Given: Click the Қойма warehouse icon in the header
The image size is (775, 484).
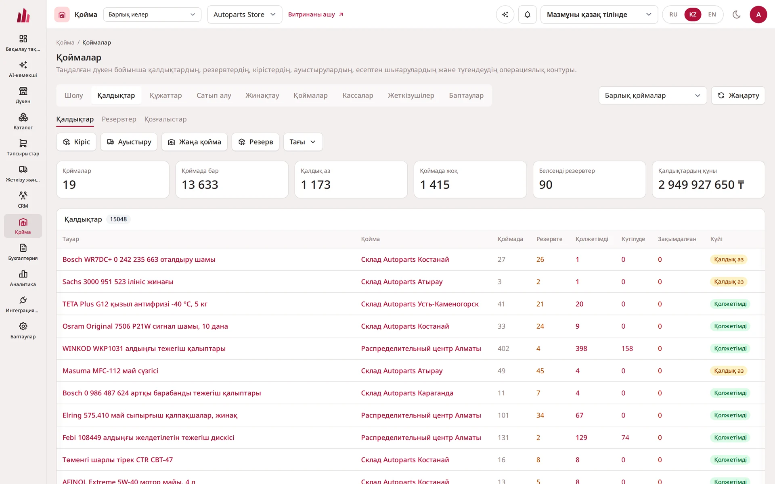Looking at the screenshot, I should pyautogui.click(x=62, y=15).
